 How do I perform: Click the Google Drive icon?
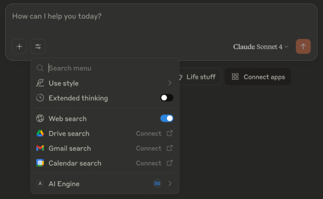[x=40, y=134]
